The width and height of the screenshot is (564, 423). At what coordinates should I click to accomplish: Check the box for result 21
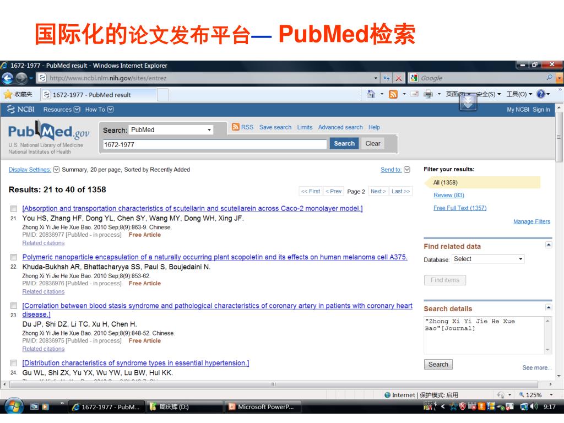pos(14,209)
